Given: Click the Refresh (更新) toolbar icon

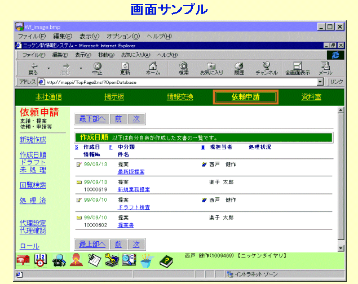Looking at the screenshot, I should tap(125, 68).
